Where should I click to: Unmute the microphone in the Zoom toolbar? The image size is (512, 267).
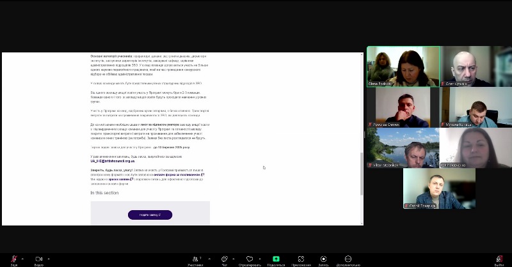(13, 259)
